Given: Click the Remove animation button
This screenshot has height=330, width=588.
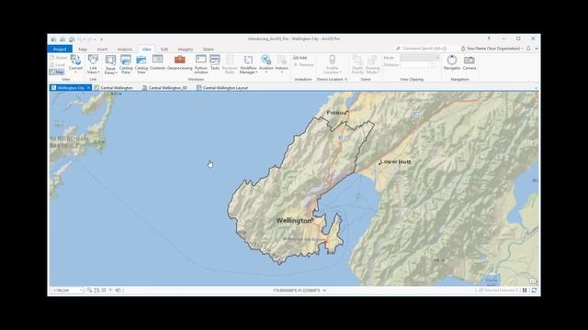Looking at the screenshot, I should pyautogui.click(x=303, y=65).
